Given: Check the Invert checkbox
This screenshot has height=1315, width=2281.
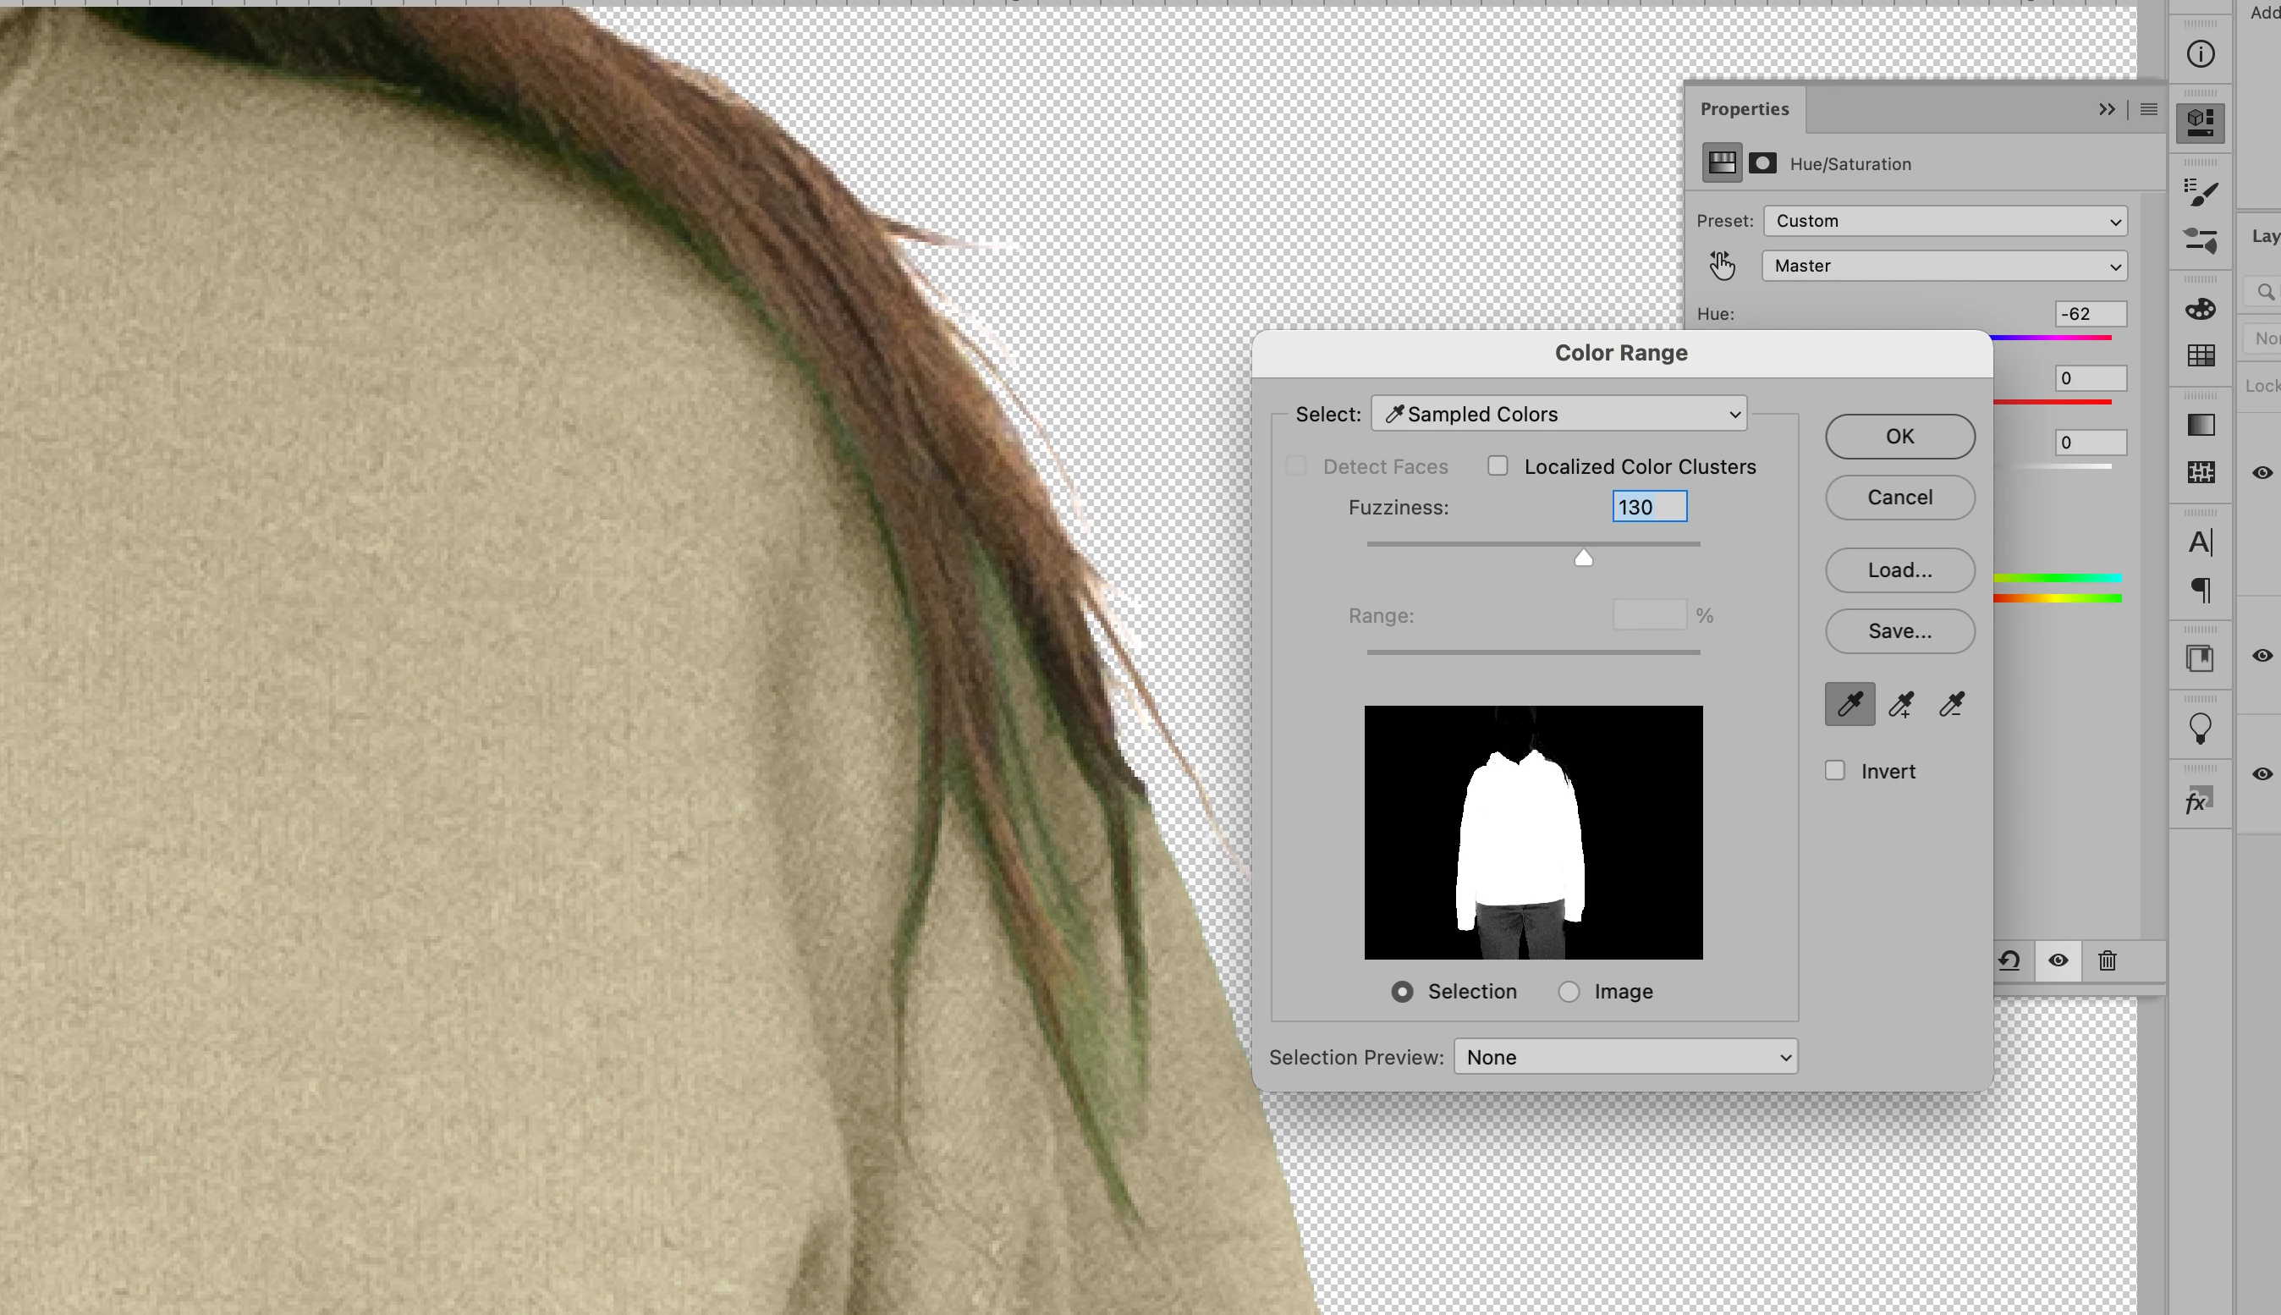Looking at the screenshot, I should [1834, 770].
